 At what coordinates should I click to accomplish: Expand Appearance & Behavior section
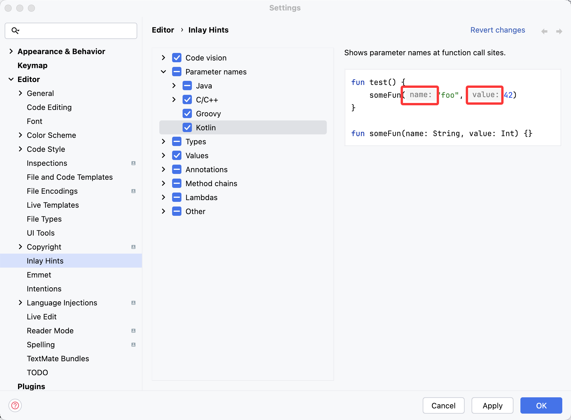pyautogui.click(x=11, y=51)
